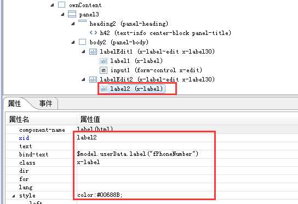Collapse the labelEdit1 tree node
This screenshot has width=298, height=204.
[x=83, y=52]
